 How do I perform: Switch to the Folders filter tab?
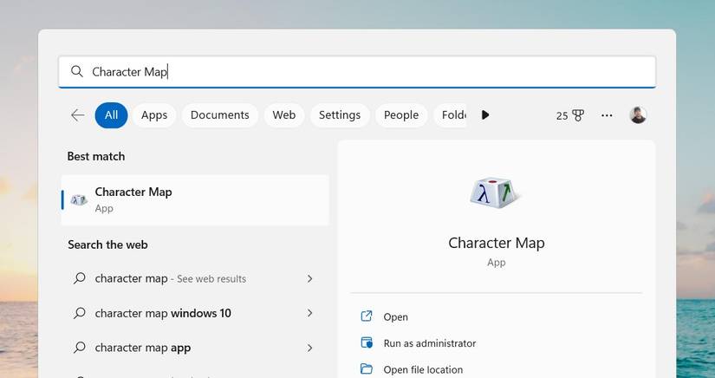450,115
